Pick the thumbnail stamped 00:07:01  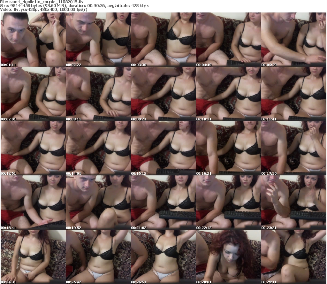point(33,94)
